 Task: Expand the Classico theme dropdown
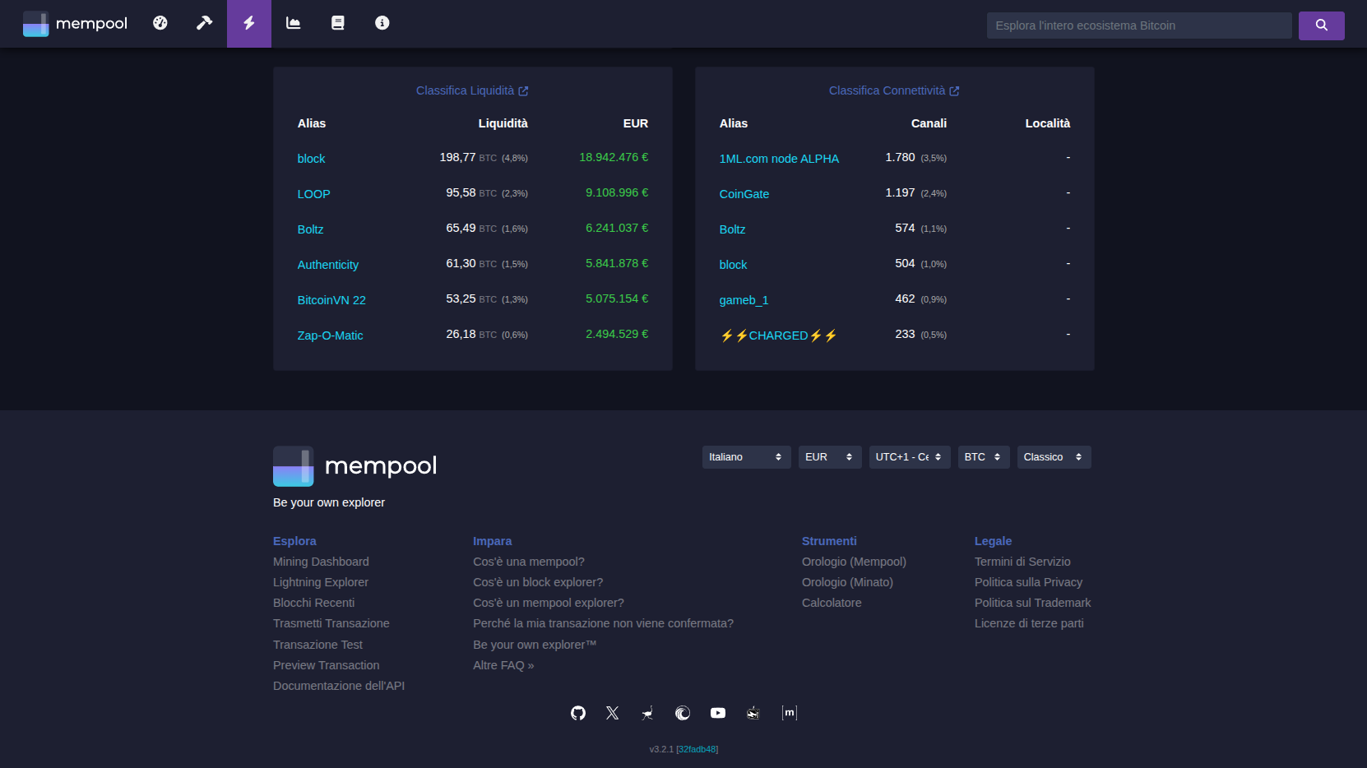pyautogui.click(x=1054, y=457)
